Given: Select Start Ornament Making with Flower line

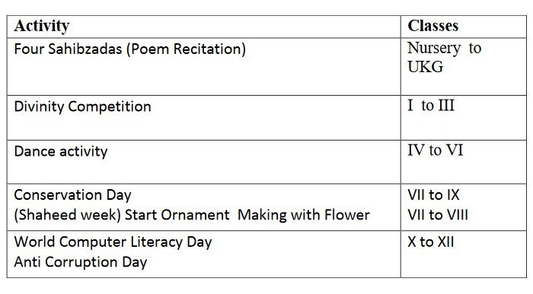Looking at the screenshot, I should click(x=247, y=215).
